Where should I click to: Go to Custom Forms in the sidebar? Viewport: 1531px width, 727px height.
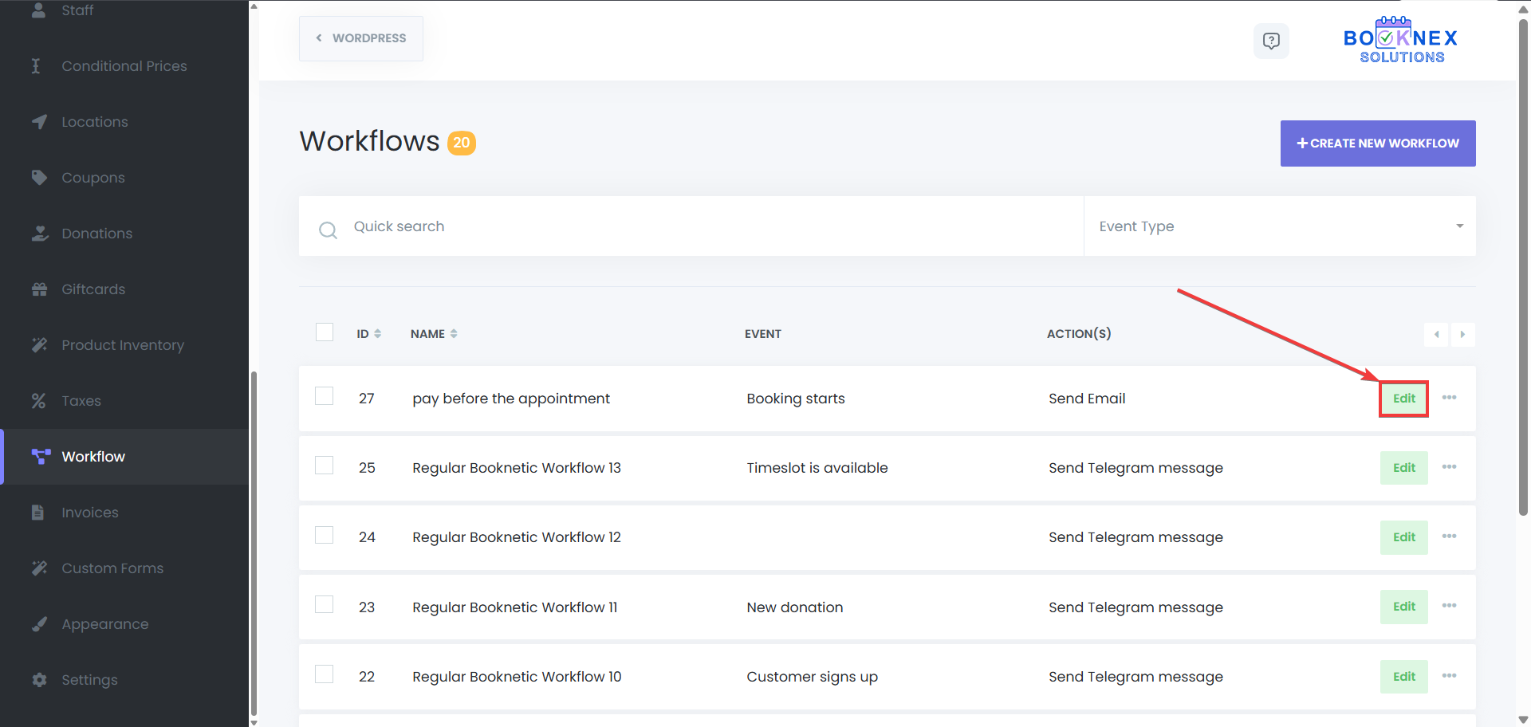point(112,568)
